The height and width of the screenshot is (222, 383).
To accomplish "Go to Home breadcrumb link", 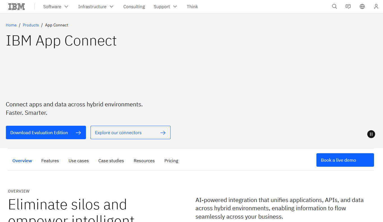I will click(11, 25).
